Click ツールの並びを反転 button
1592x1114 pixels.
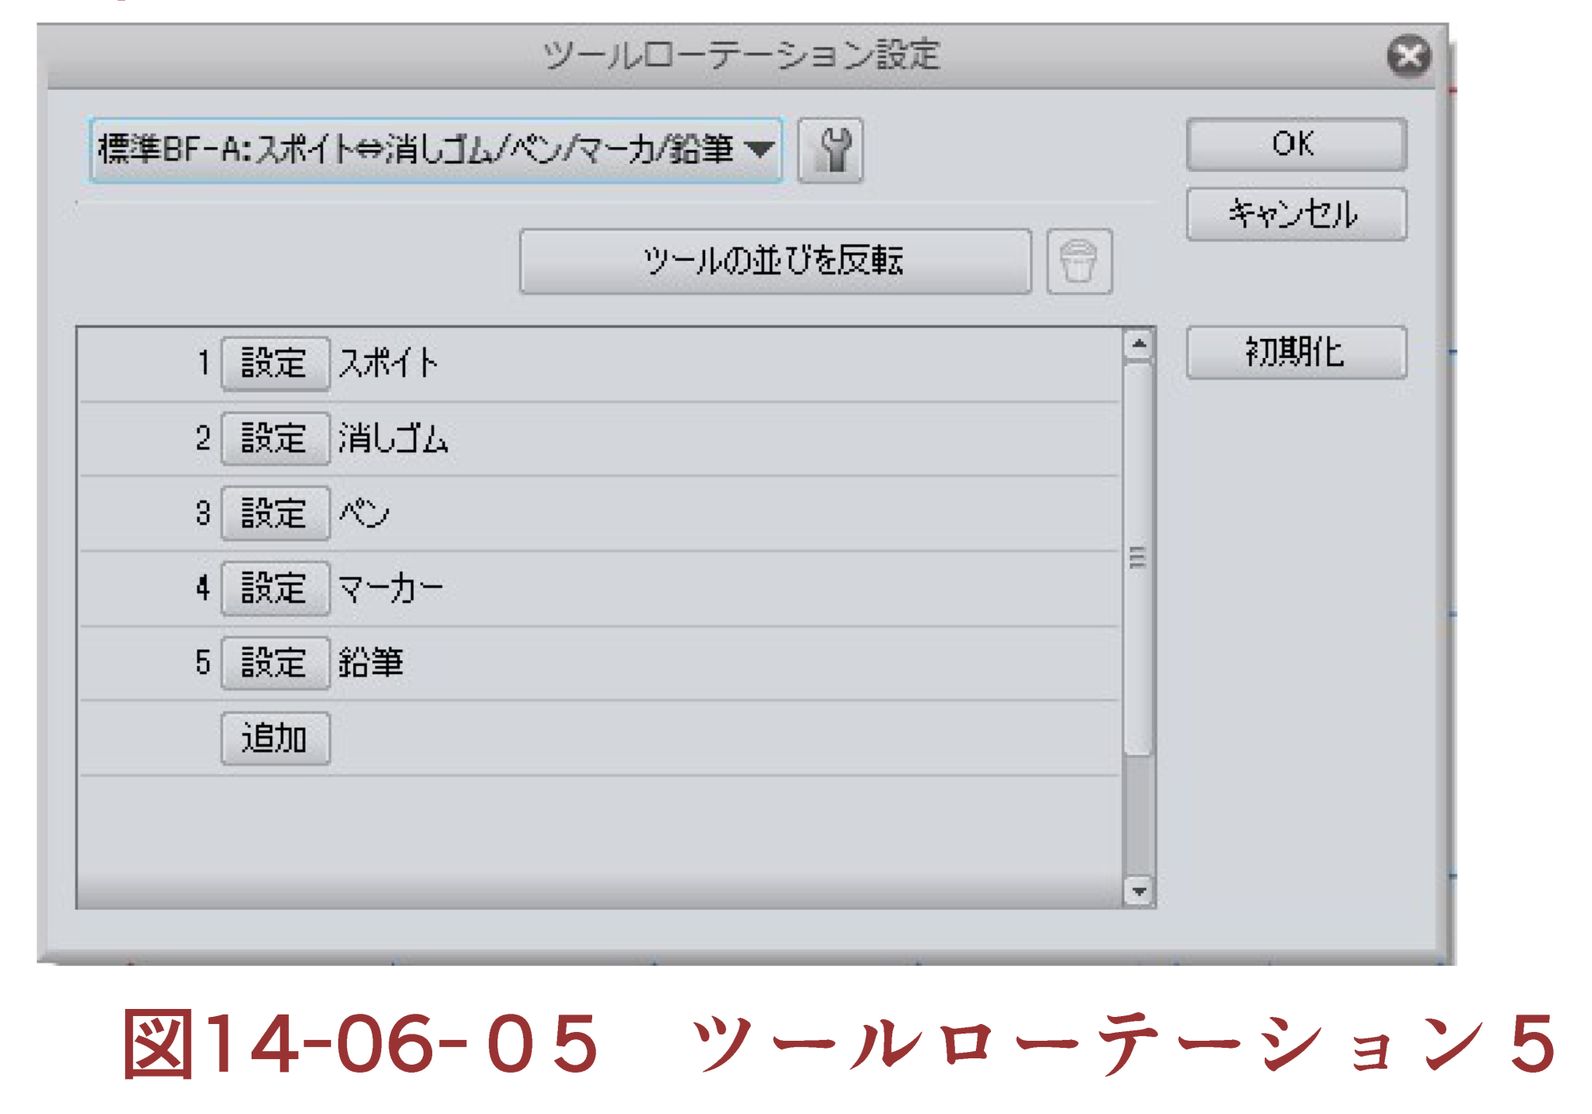point(775,262)
